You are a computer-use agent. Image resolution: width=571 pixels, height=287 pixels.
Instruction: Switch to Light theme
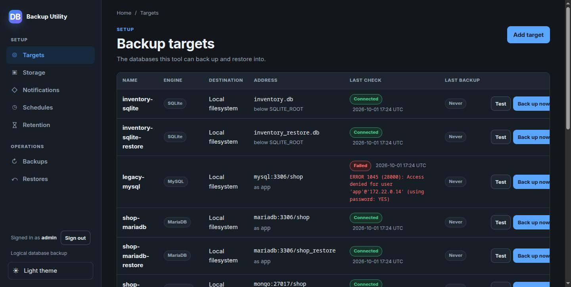pos(50,271)
